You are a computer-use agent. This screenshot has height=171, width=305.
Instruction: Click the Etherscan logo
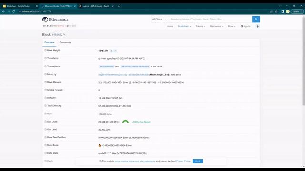click(x=55, y=19)
